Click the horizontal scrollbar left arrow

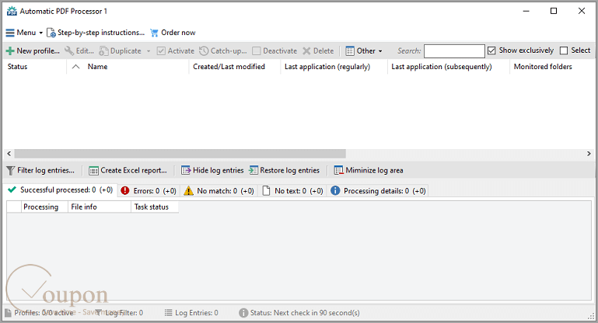pos(9,154)
